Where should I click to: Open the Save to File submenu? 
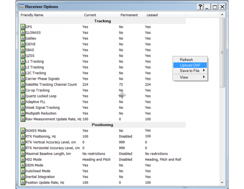click(x=190, y=71)
